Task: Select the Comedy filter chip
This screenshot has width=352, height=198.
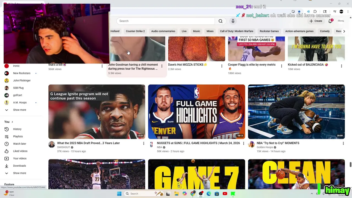Action: [x=325, y=31]
